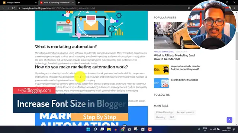Close the Blogger: Theme tab
This screenshot has width=238, height=133.
36,3
